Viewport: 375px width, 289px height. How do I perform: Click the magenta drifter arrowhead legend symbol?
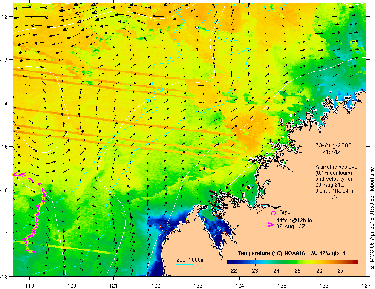(270, 224)
